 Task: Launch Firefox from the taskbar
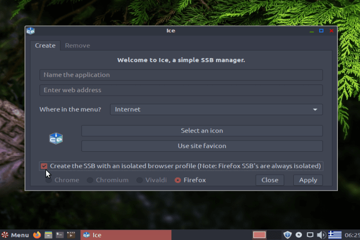pos(37,235)
